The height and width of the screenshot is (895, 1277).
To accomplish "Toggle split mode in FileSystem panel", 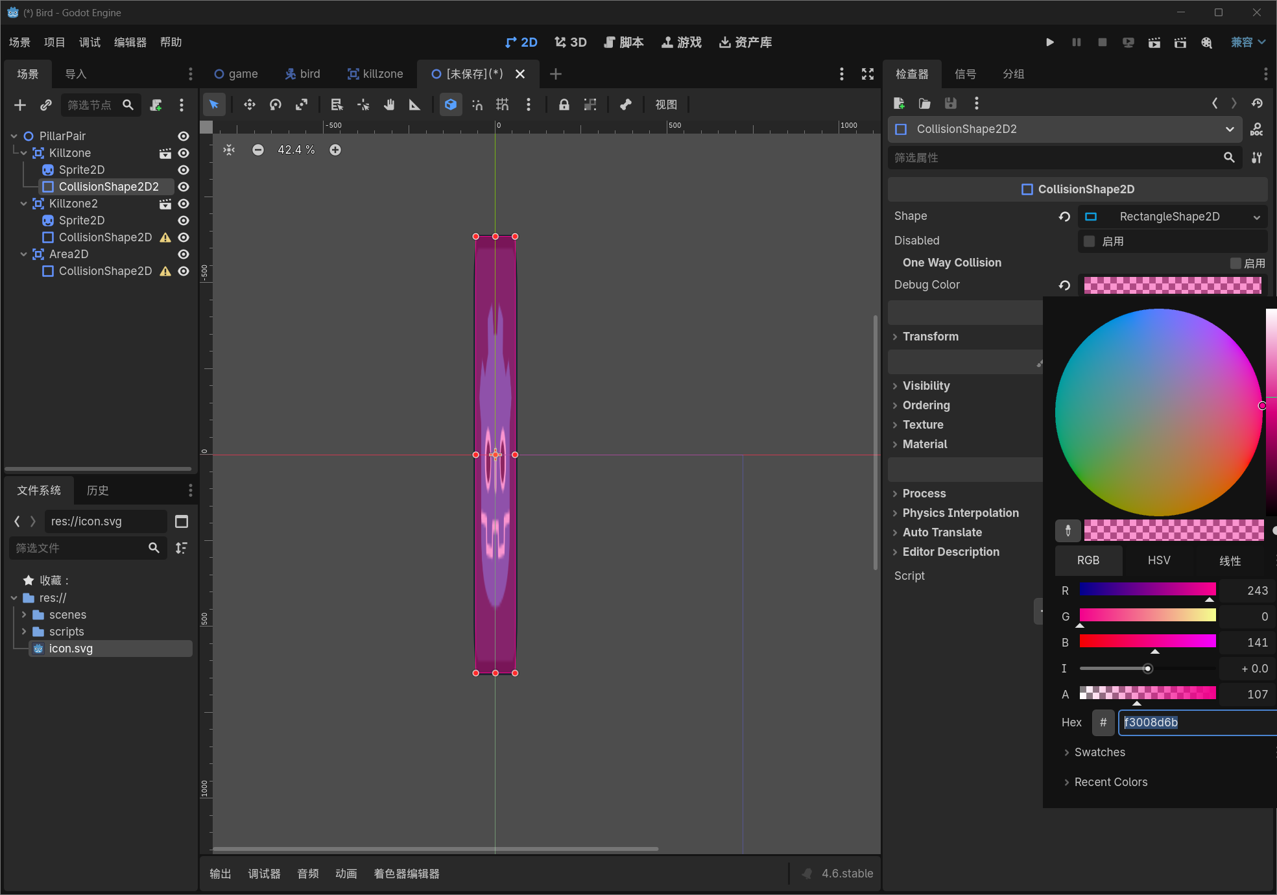I will tap(182, 521).
